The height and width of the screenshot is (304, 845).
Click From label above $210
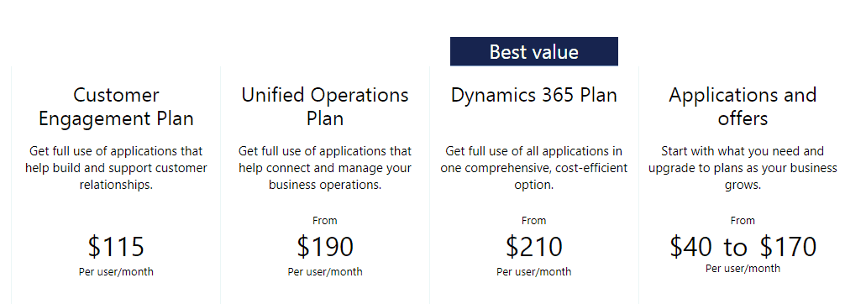534,221
